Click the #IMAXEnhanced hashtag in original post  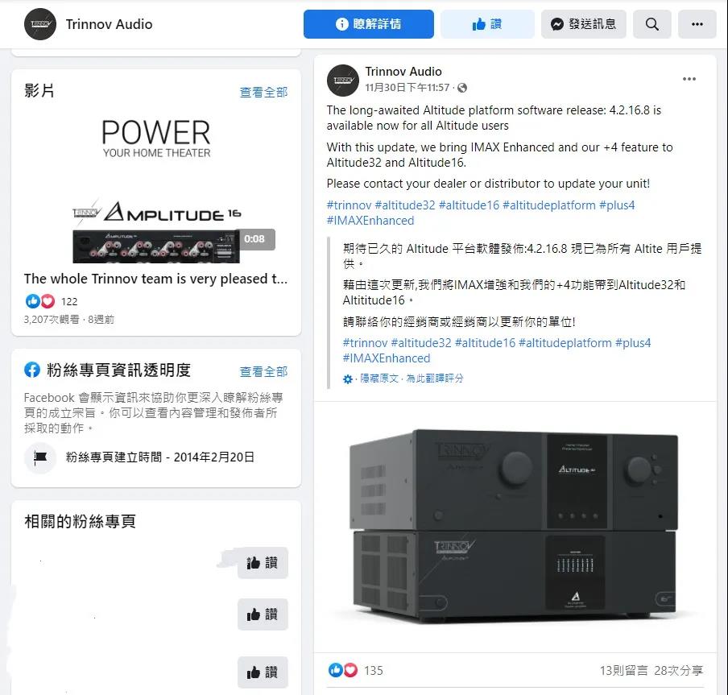(x=370, y=221)
